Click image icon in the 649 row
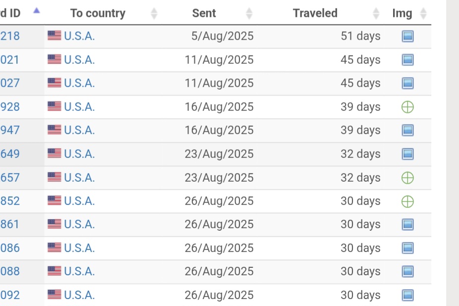The width and height of the screenshot is (459, 306). click(407, 154)
